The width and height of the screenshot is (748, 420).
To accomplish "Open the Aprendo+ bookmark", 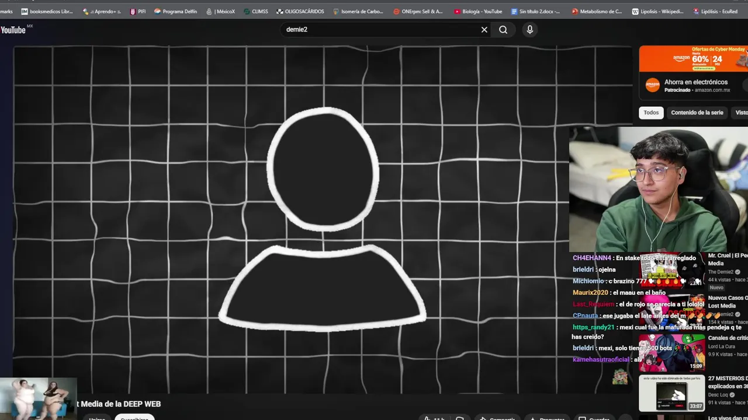I will [102, 11].
